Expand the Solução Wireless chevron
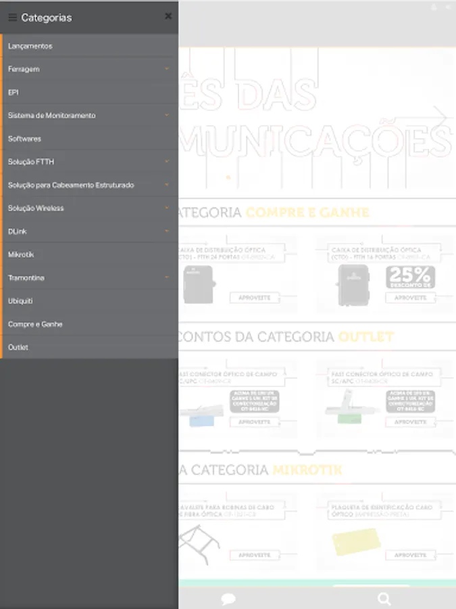This screenshot has width=456, height=609. click(167, 208)
